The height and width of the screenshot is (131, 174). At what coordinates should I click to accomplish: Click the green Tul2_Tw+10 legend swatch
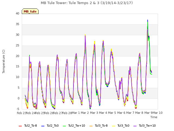(64, 126)
